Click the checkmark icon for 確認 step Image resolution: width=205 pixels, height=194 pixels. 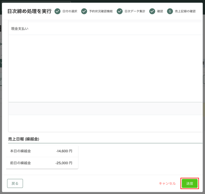click(152, 11)
